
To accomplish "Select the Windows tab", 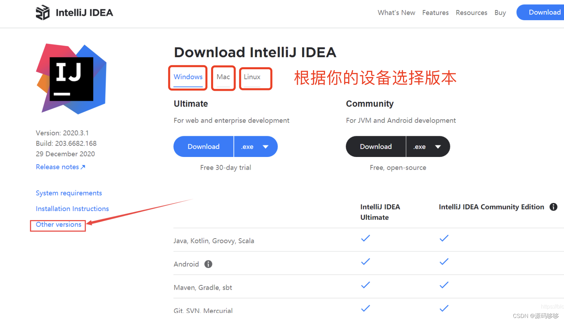I will (x=188, y=77).
